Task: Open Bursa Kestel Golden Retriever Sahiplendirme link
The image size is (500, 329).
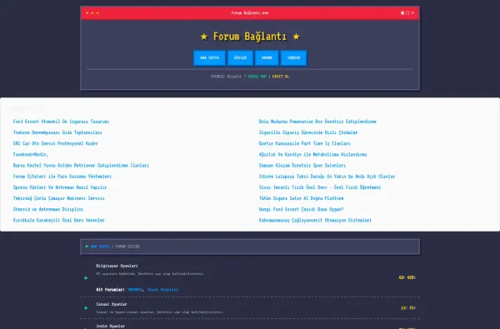Action: click(81, 166)
